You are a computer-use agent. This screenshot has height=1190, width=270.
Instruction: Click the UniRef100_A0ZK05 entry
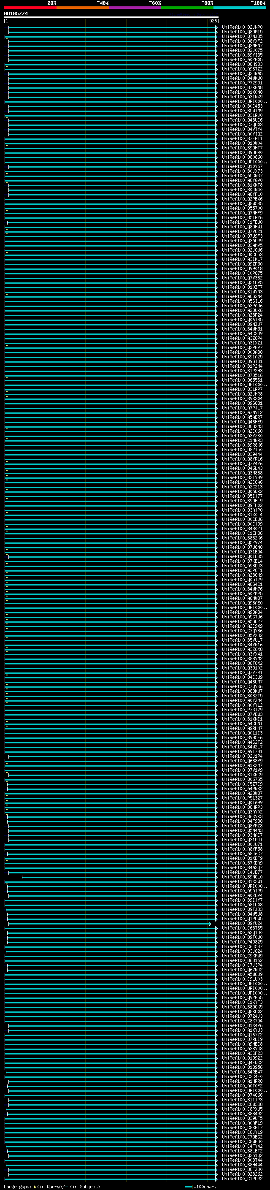(242, 60)
